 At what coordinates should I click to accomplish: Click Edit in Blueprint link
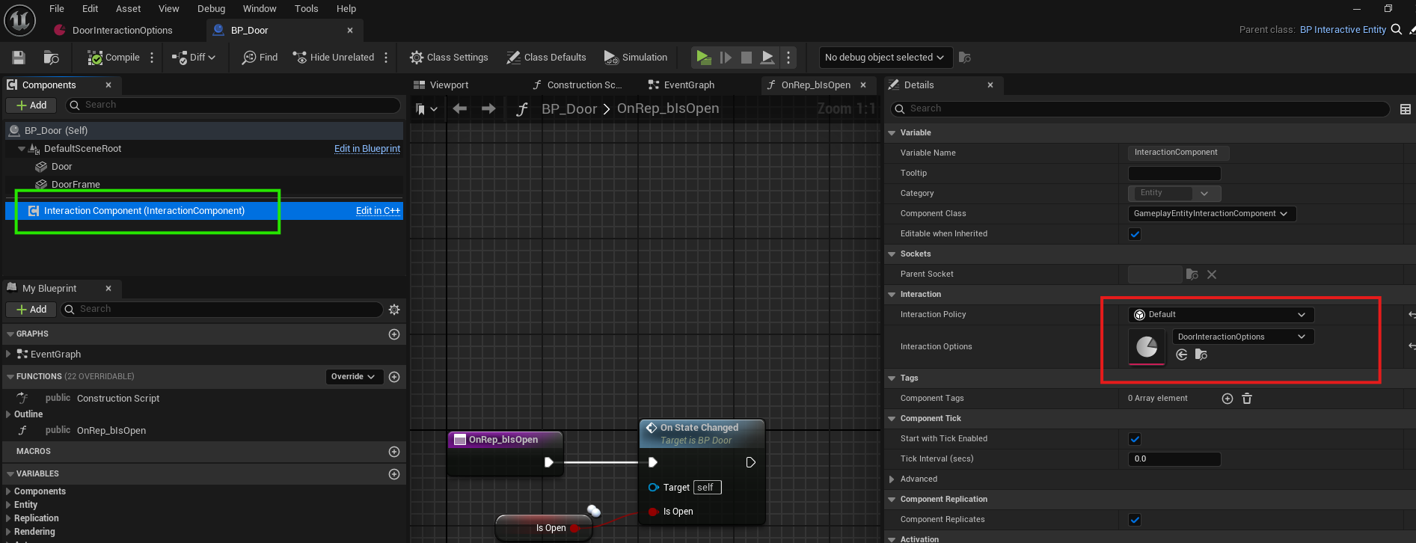(x=367, y=149)
